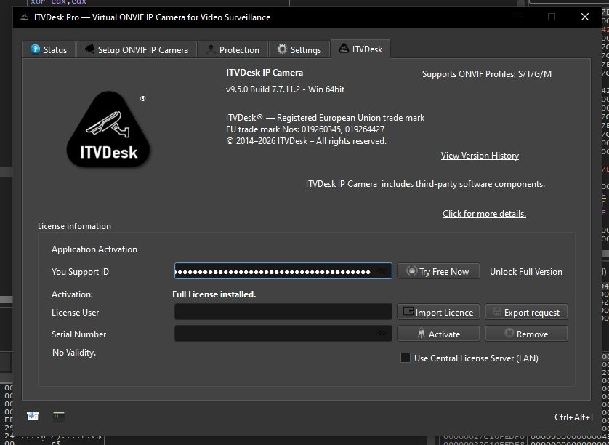Click the camera icon on Setup ONVIF tab

[x=89, y=49]
